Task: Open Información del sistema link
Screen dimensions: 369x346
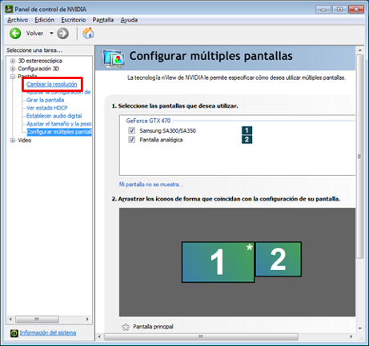Action: point(48,333)
